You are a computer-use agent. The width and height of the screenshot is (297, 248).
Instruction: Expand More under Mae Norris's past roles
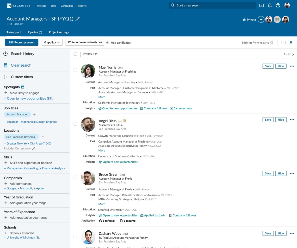point(102,97)
